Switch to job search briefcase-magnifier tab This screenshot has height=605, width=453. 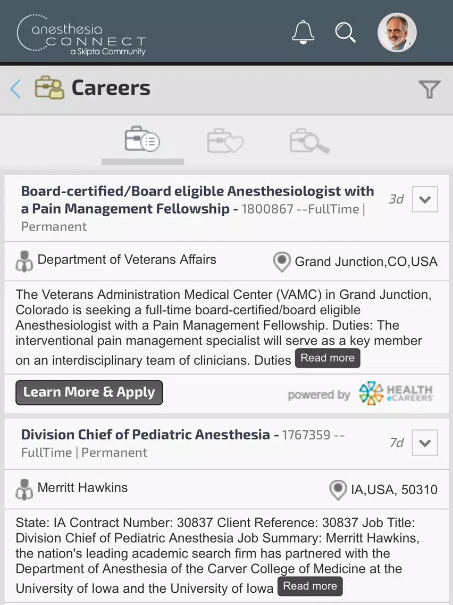click(309, 141)
